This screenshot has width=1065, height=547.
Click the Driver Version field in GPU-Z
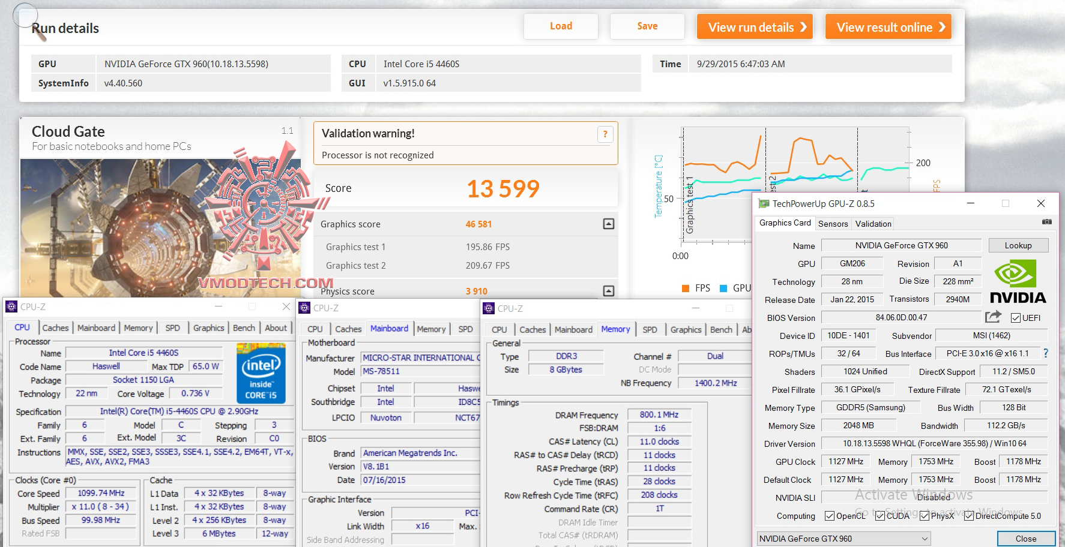pyautogui.click(x=934, y=444)
